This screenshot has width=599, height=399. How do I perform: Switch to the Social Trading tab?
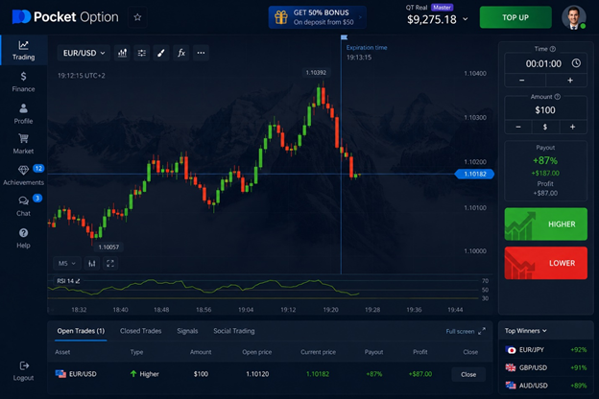[234, 331]
